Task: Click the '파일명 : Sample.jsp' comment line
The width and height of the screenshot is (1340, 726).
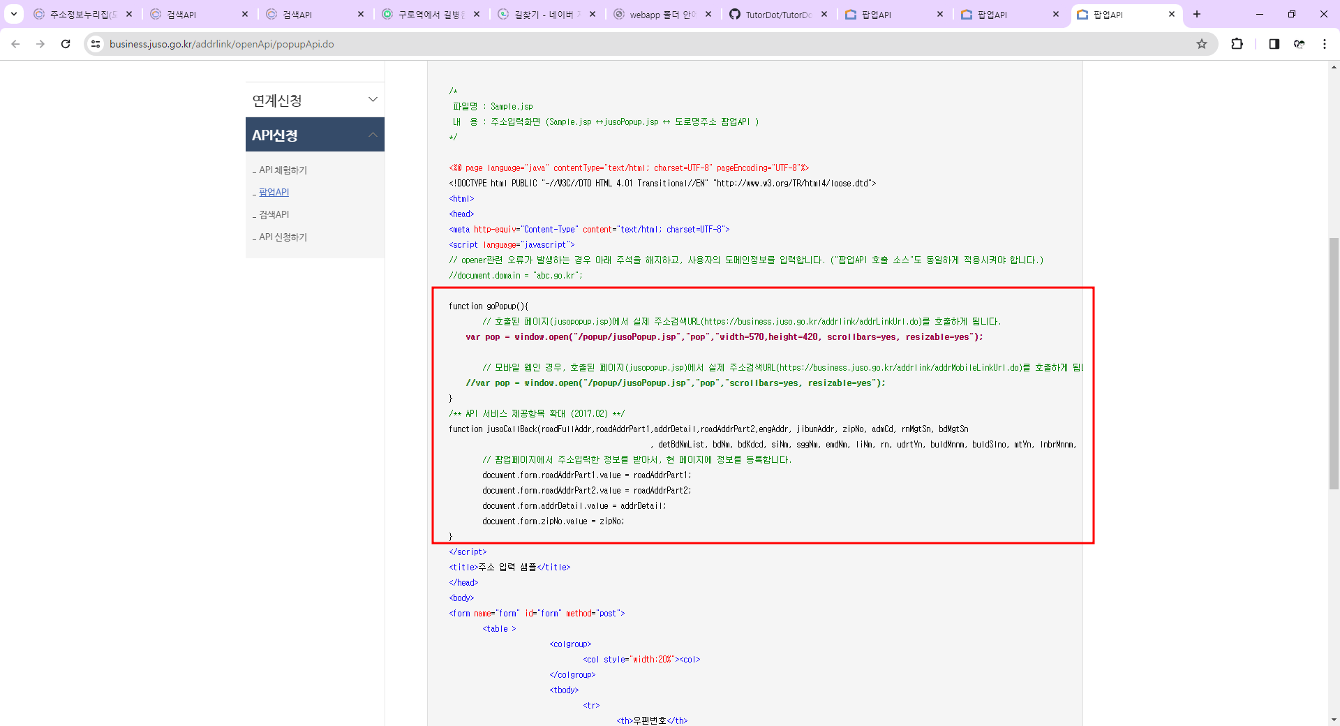Action: point(493,107)
